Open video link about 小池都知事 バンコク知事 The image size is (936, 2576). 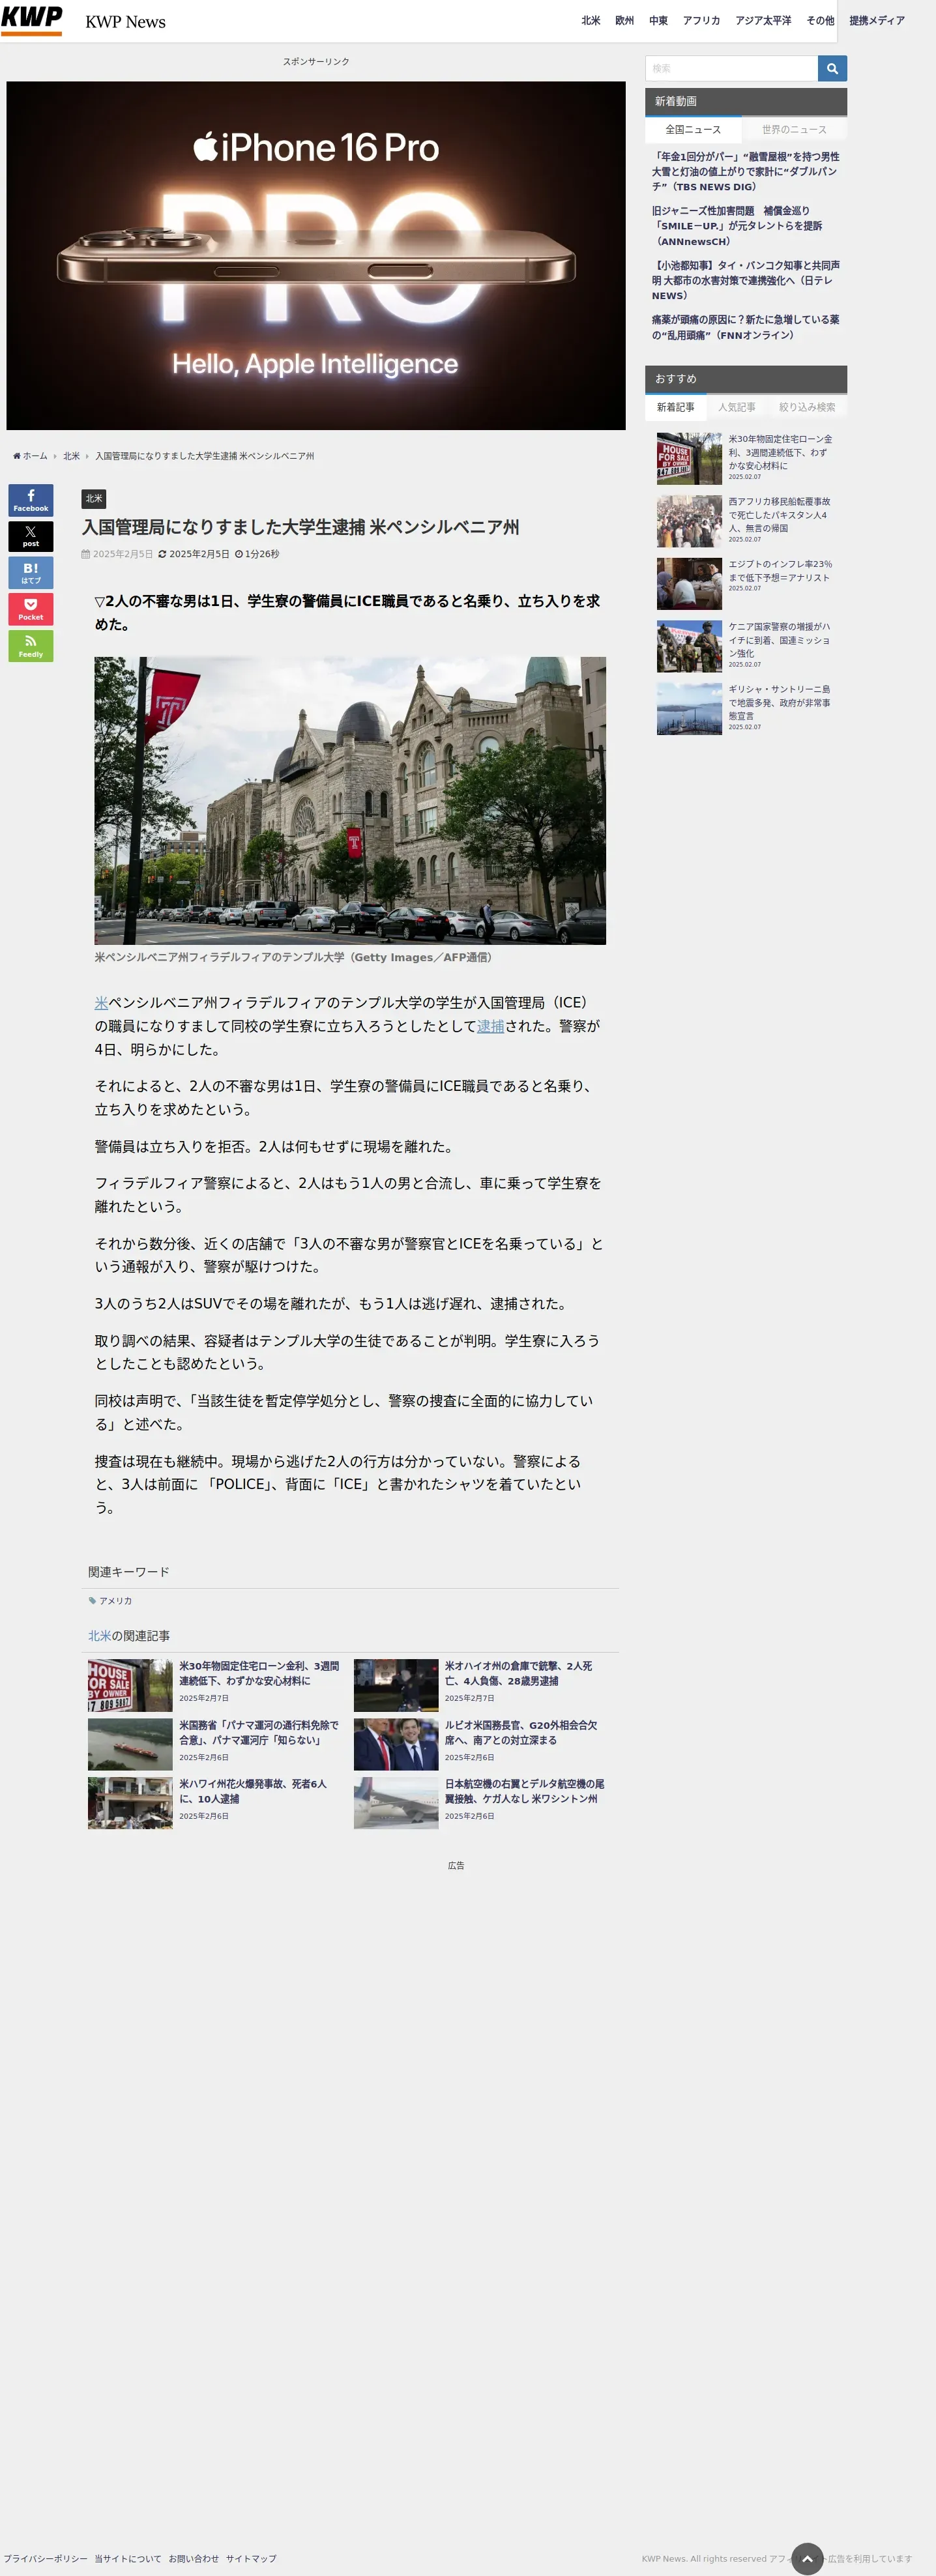pyautogui.click(x=746, y=280)
